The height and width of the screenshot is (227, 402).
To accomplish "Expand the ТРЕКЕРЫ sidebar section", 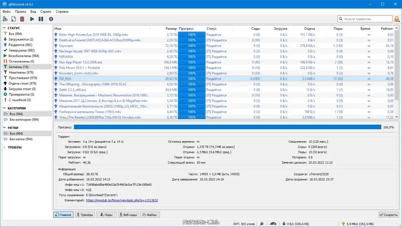I will pos(5,147).
